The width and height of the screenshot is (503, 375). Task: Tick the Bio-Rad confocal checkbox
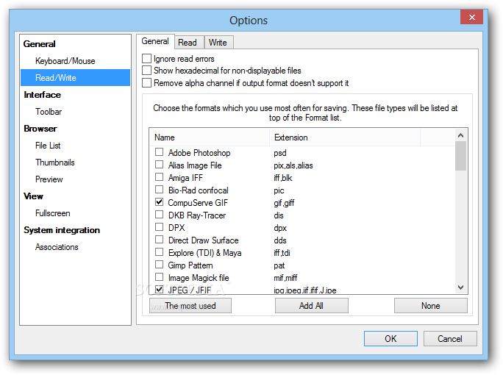tap(159, 190)
